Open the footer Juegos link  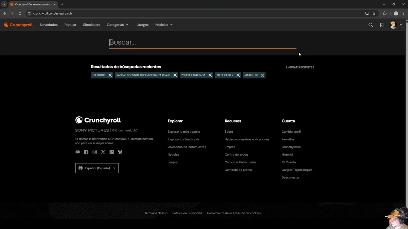tap(172, 162)
